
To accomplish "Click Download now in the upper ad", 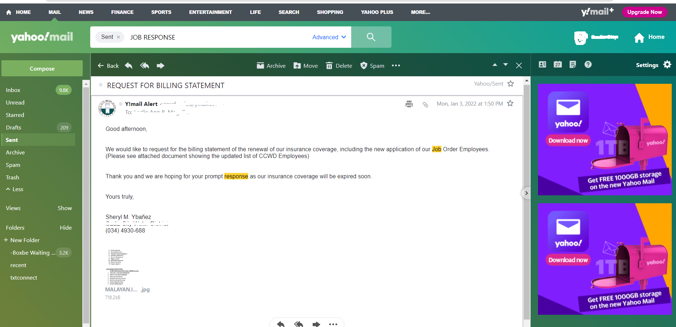I will pyautogui.click(x=568, y=140).
